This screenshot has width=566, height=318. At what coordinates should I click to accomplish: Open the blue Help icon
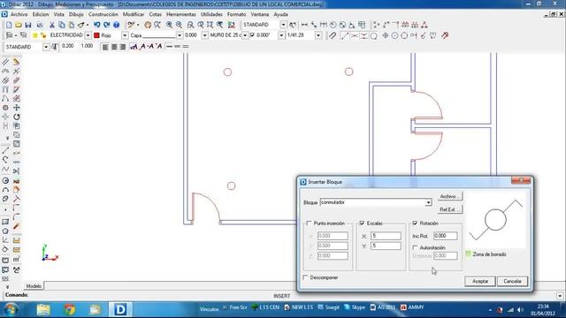[116, 25]
